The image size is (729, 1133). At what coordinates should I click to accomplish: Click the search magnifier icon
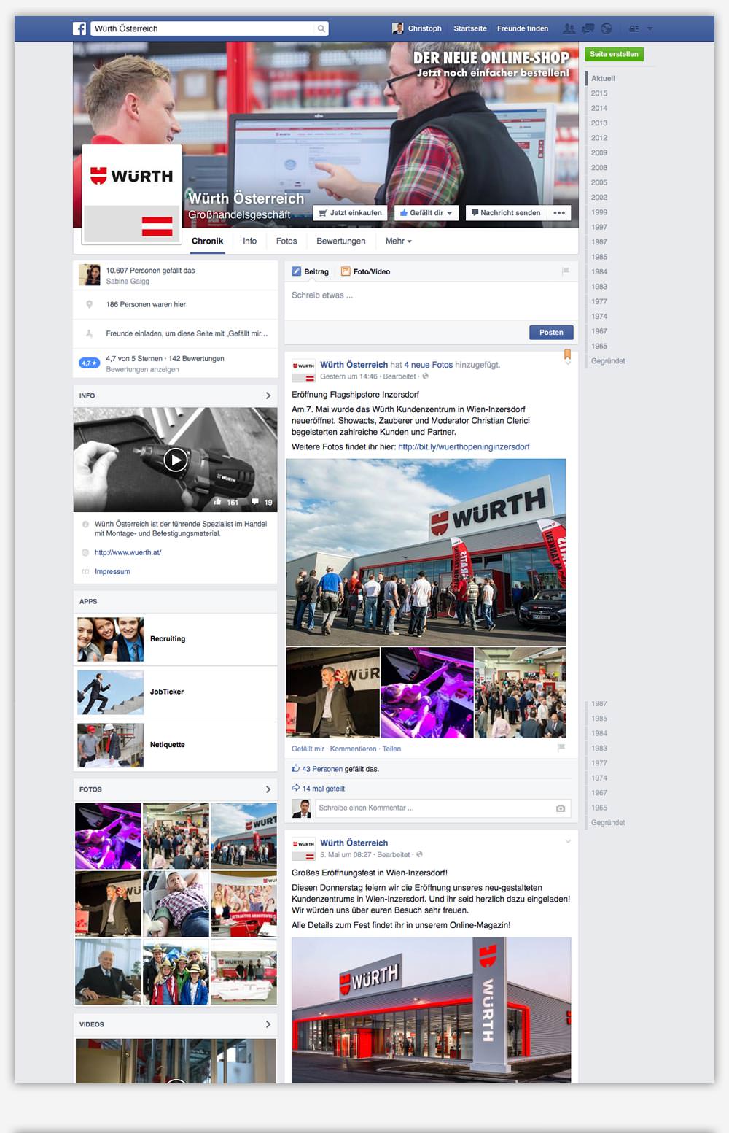tap(321, 28)
